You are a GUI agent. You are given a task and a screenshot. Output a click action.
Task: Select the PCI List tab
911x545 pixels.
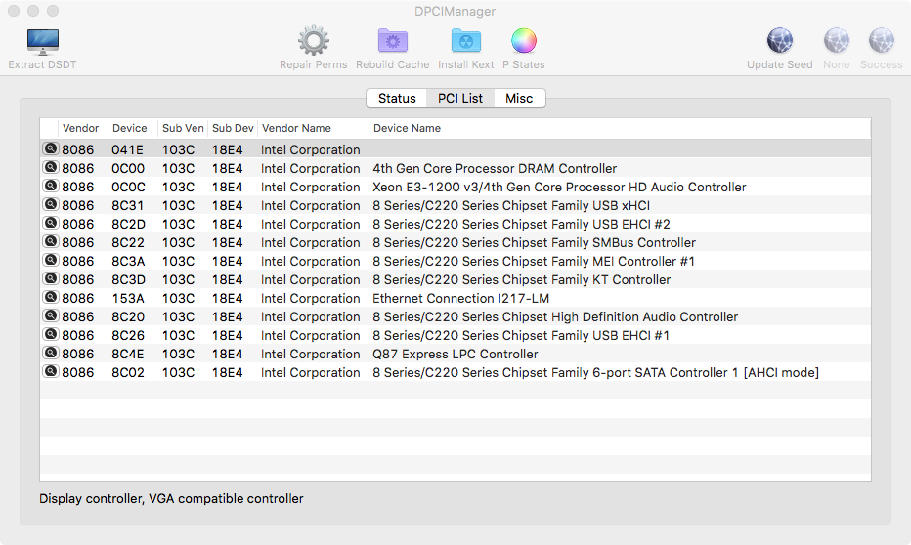point(459,99)
